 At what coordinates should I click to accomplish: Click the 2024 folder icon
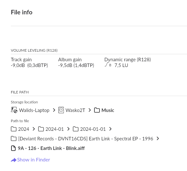[14, 129]
